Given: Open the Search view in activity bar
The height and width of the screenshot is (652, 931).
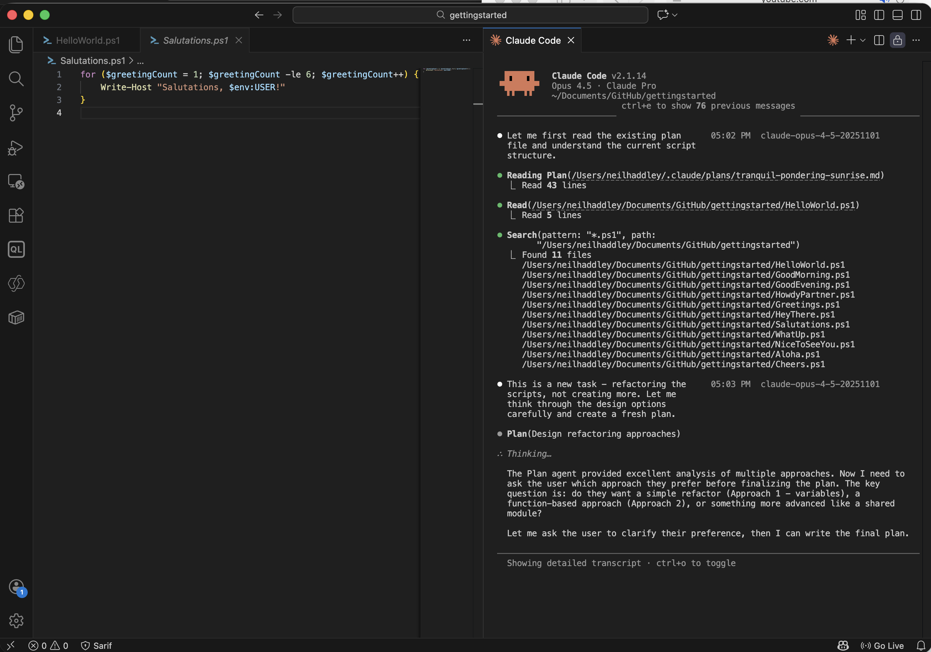Looking at the screenshot, I should pos(16,79).
